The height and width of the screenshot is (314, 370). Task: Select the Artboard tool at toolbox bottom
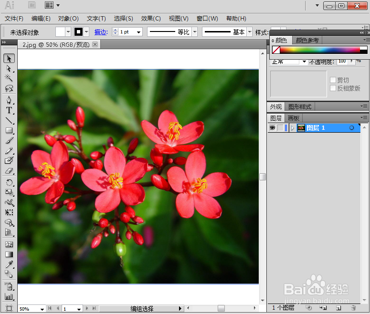point(9,308)
